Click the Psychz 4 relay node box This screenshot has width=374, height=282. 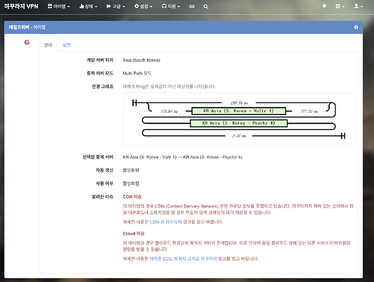[239, 123]
